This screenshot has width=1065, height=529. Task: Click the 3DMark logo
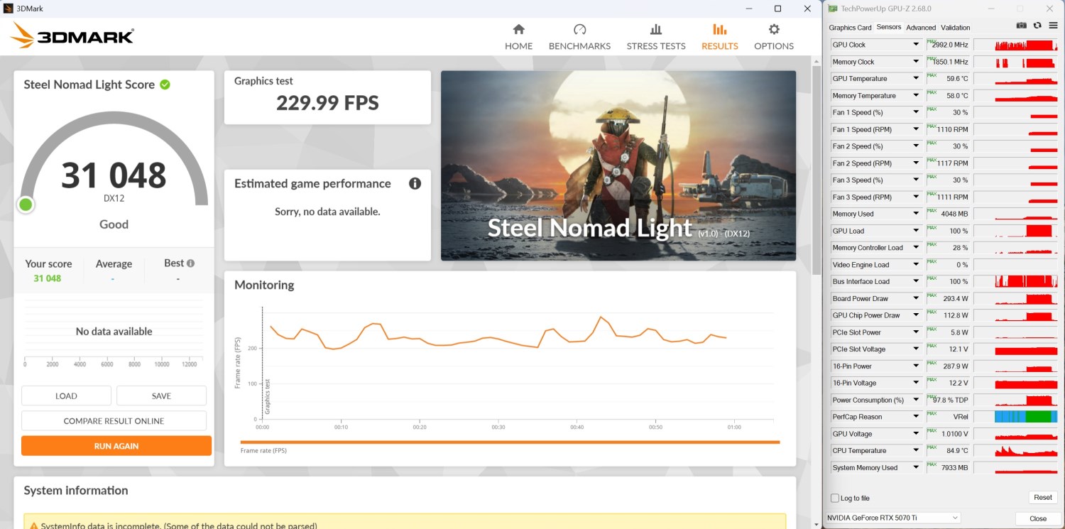click(x=72, y=36)
